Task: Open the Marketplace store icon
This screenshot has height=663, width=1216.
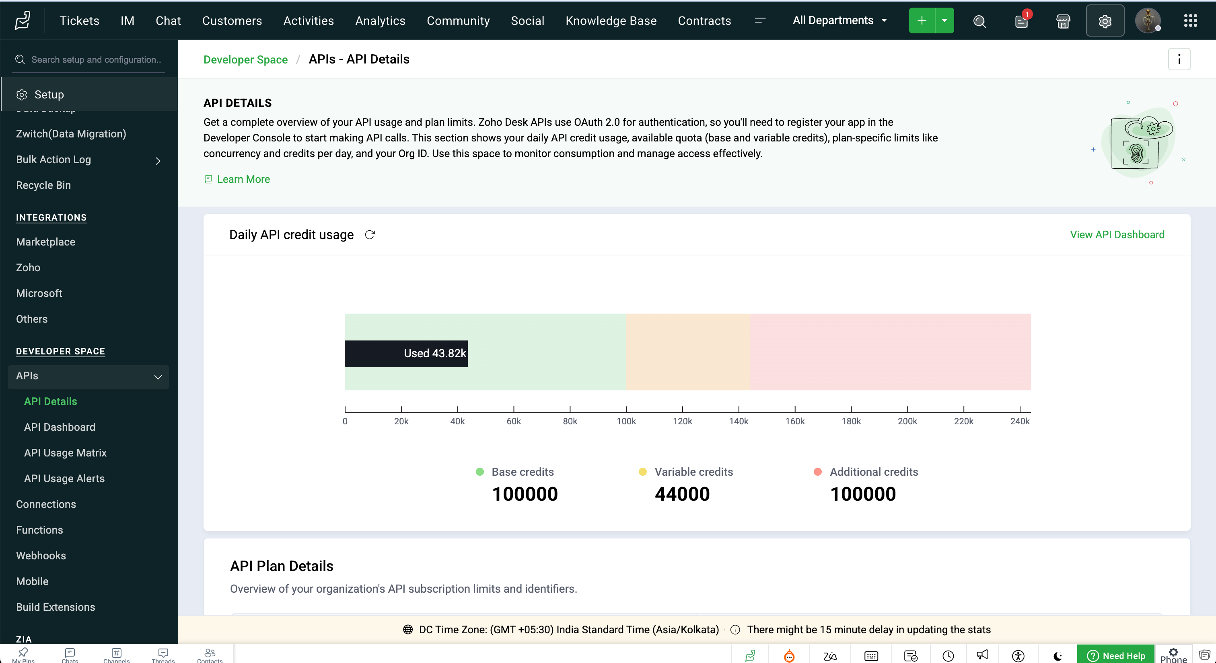Action: (1063, 21)
